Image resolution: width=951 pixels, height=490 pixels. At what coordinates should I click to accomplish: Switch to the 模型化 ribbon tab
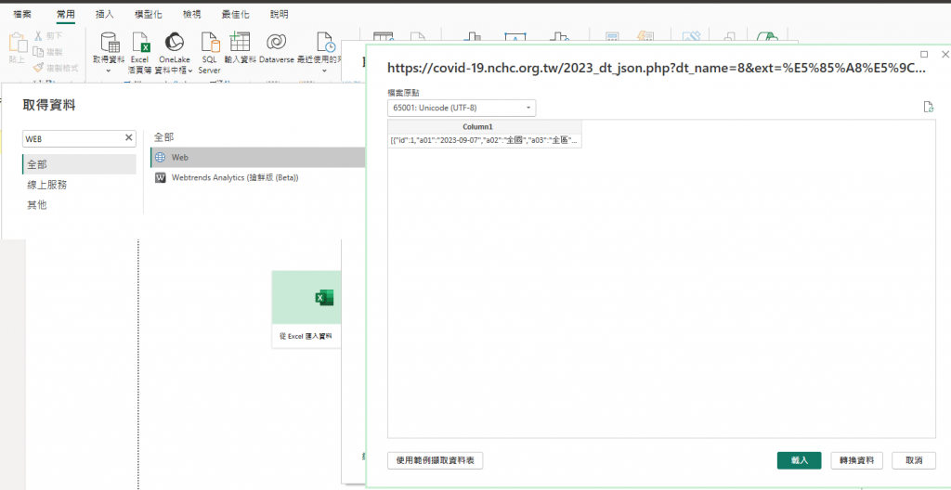[x=148, y=14]
